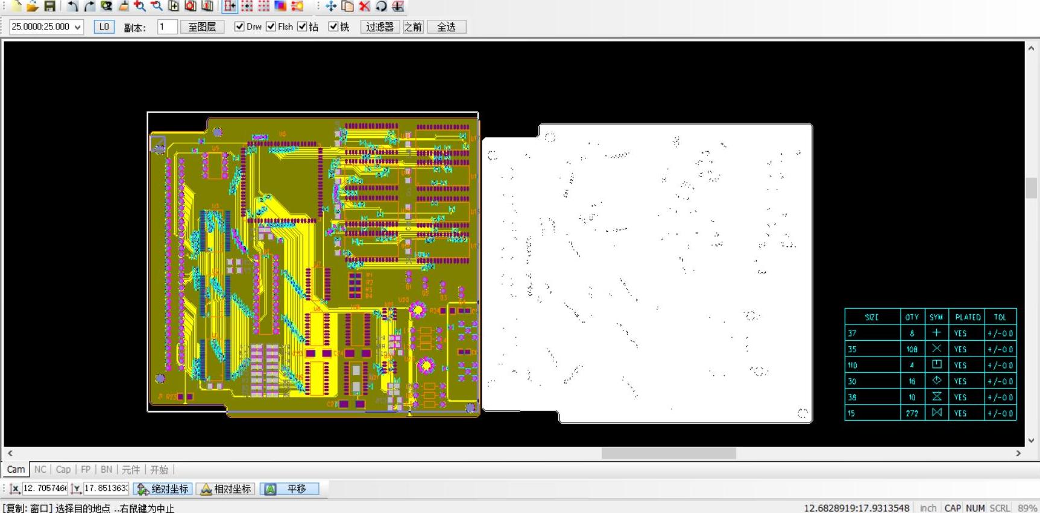This screenshot has width=1040, height=513.
Task: Open file with the folder icon
Action: (x=33, y=6)
